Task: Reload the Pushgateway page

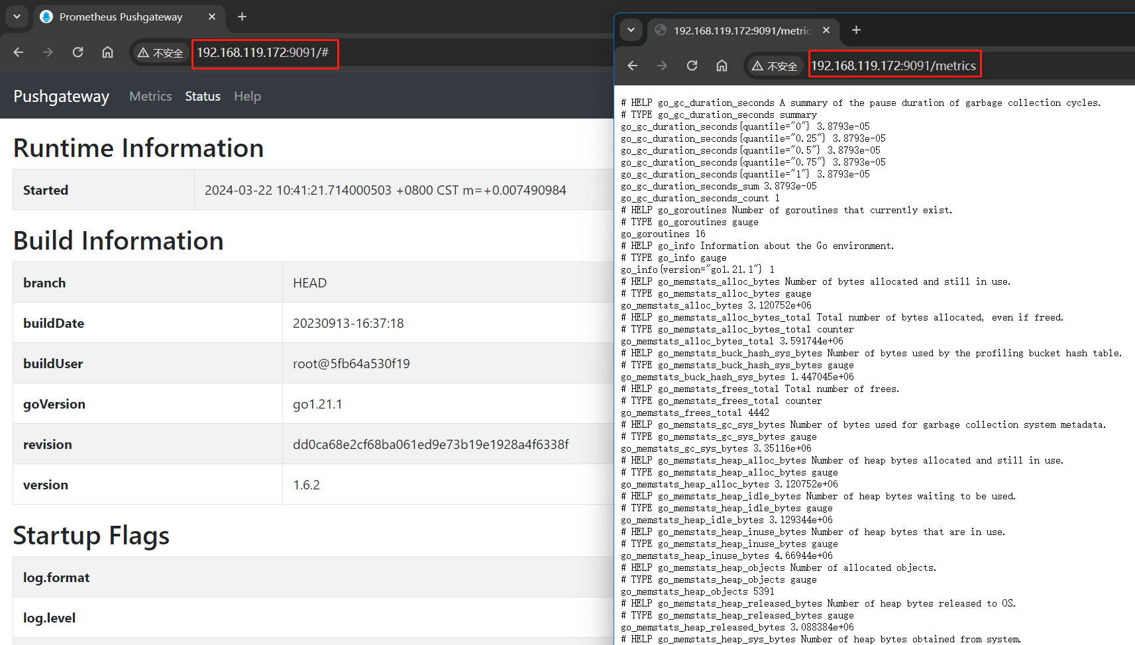Action: click(78, 52)
